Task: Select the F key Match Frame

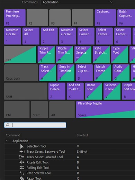Action: 102,73
